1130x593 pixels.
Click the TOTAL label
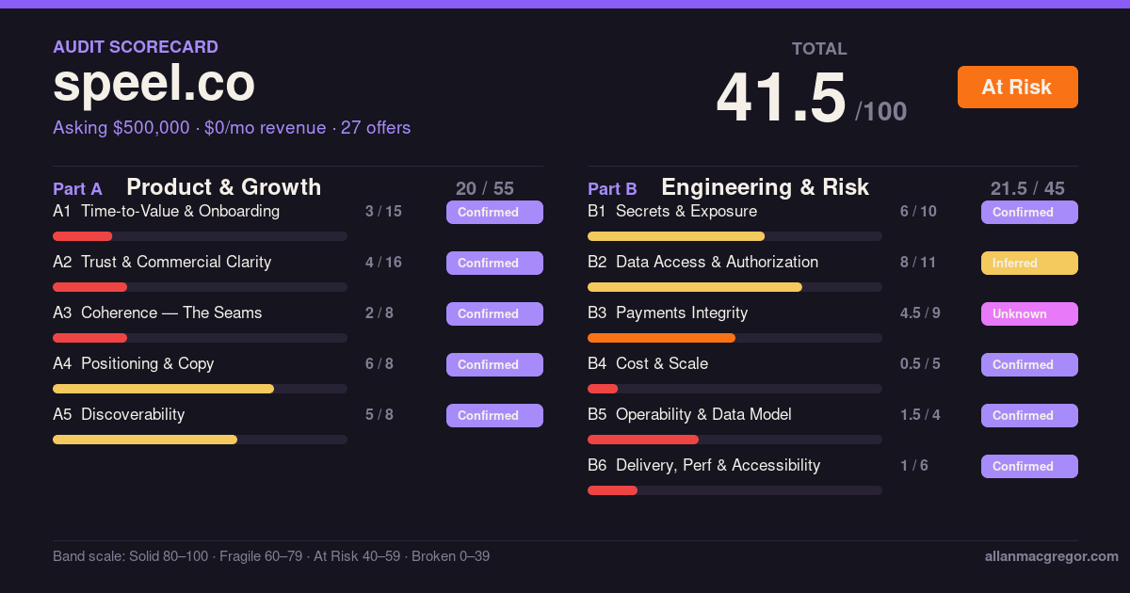tap(819, 49)
